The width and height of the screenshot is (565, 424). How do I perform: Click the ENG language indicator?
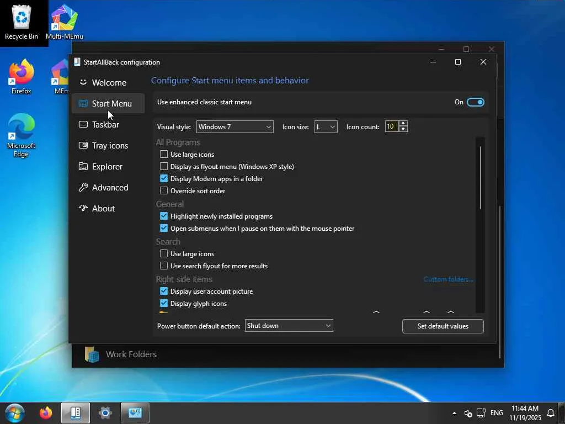pyautogui.click(x=497, y=413)
